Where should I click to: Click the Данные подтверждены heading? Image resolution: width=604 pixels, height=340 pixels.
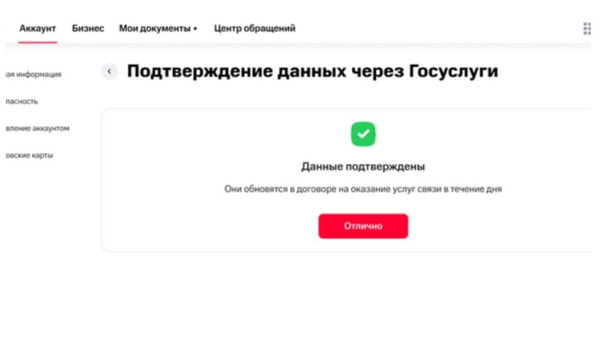[x=363, y=166]
